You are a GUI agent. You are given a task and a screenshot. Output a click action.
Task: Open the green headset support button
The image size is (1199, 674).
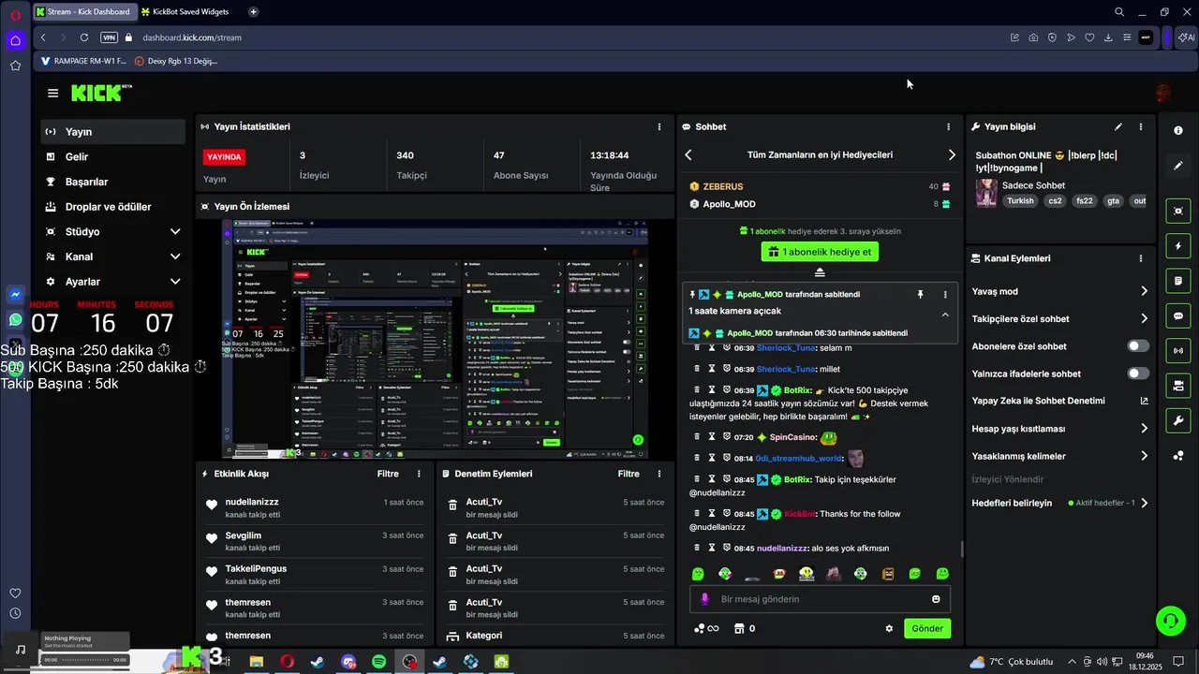[1170, 620]
